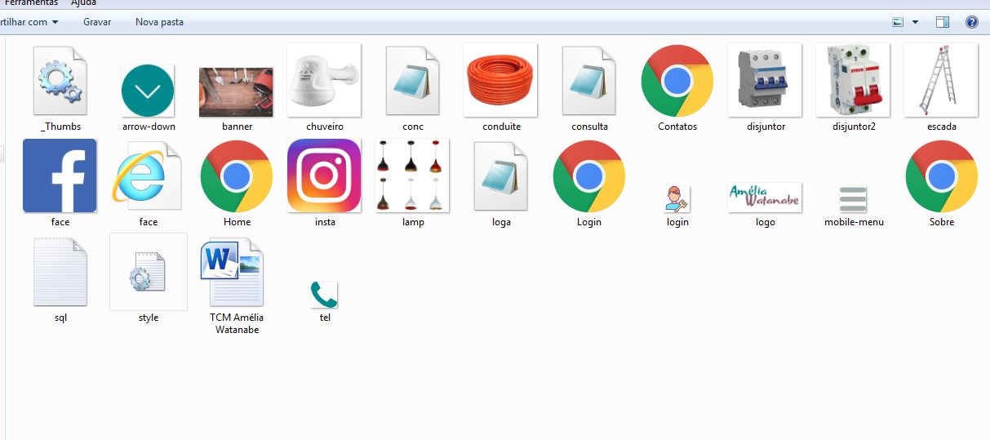Expand the view options dropdown arrow
This screenshot has width=990, height=440.
pos(915,22)
